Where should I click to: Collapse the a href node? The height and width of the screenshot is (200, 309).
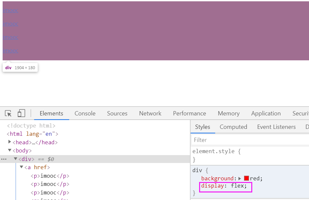(21, 167)
